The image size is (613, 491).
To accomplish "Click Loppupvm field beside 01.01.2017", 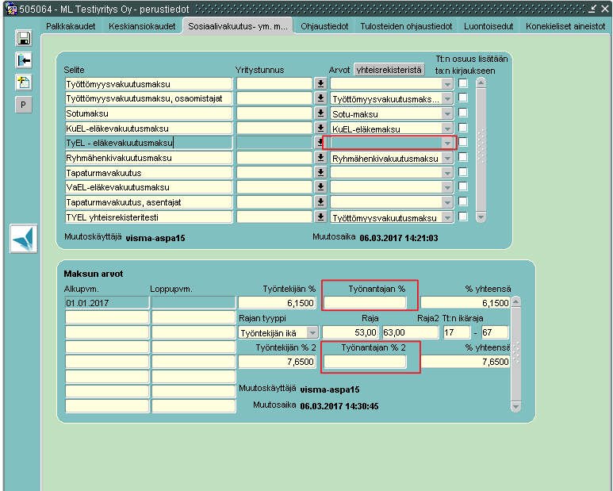I will click(193, 303).
